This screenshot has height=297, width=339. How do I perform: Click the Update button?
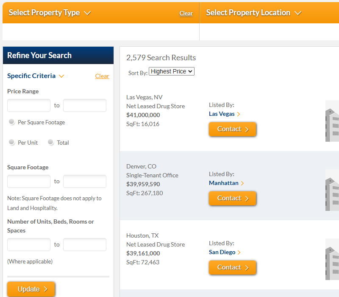click(31, 289)
